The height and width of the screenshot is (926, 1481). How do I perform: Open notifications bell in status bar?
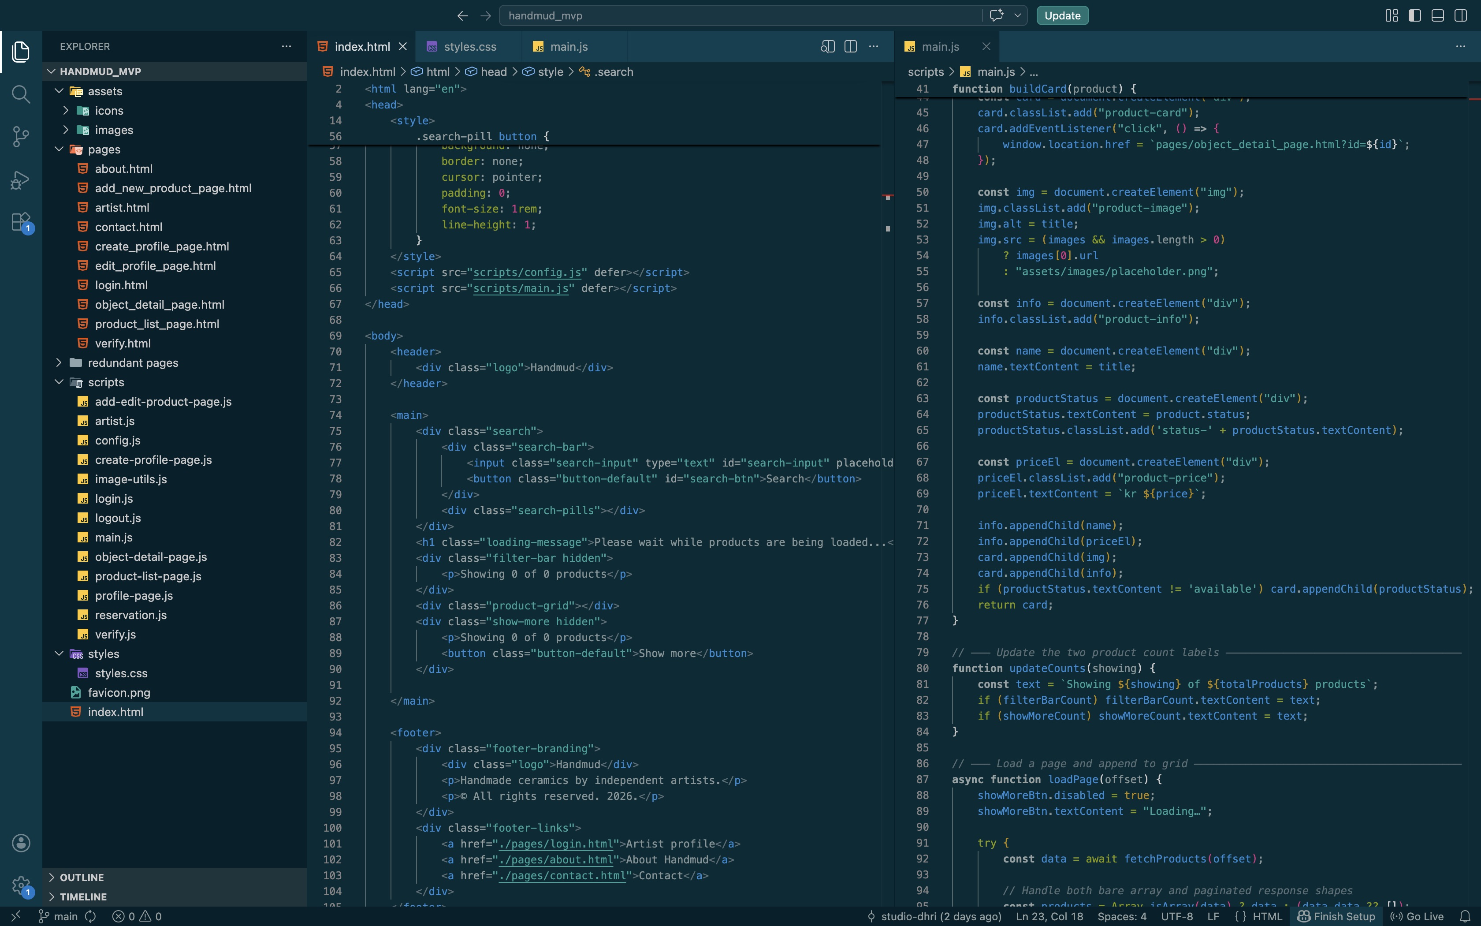click(1465, 916)
